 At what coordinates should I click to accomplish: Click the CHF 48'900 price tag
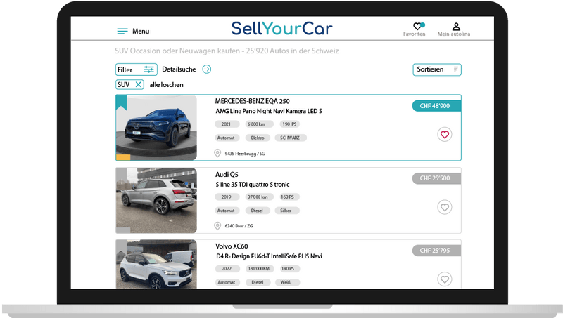436,106
